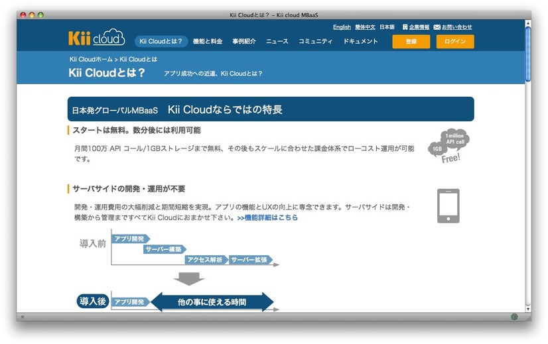Click the vertical scrollbar thumb
Viewport: 548px width, 344px height.
tap(528, 54)
